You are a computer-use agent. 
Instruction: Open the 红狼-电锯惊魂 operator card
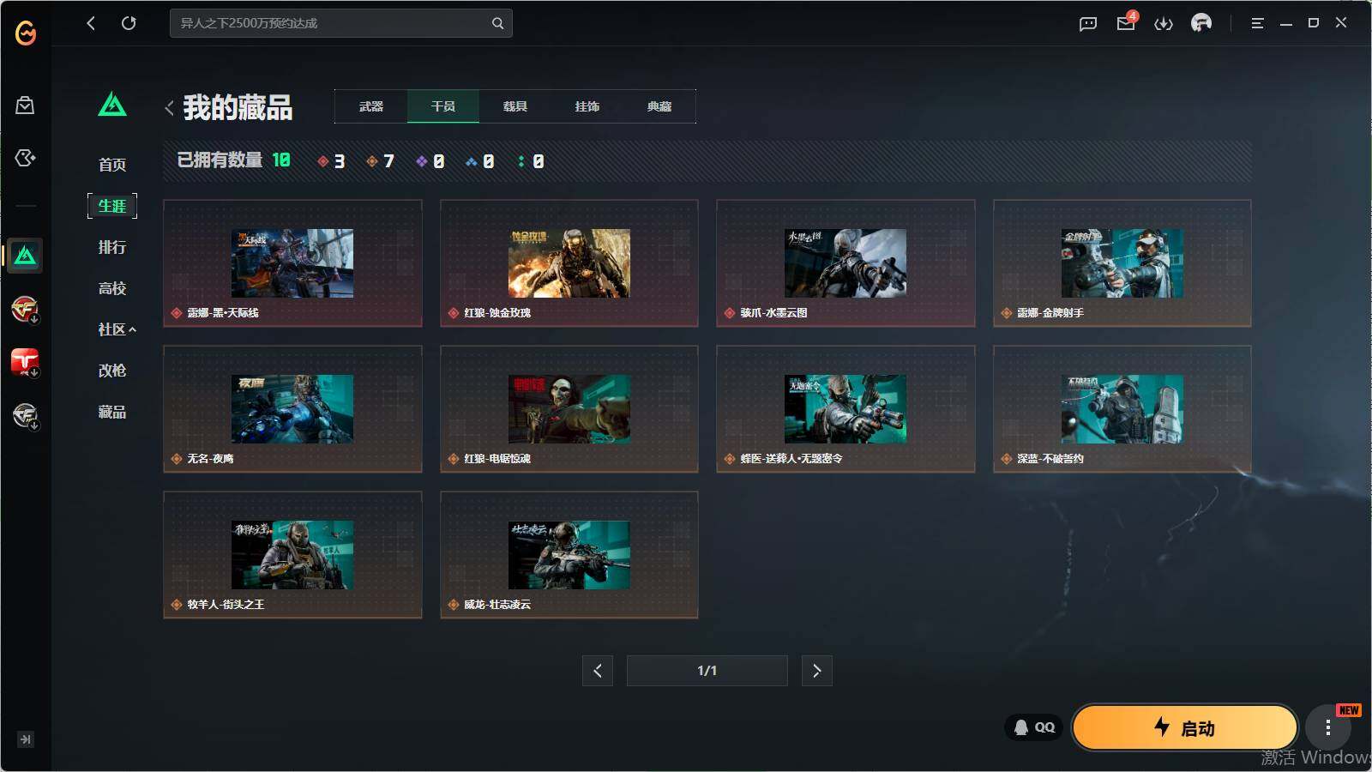[x=569, y=409]
